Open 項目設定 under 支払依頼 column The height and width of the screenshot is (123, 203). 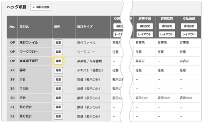coord(189,26)
